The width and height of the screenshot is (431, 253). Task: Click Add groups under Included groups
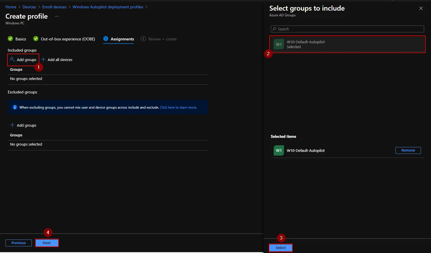click(23, 60)
